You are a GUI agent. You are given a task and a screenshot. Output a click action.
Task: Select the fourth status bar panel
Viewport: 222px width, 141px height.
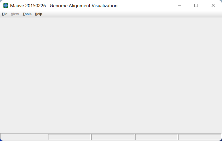157,137
